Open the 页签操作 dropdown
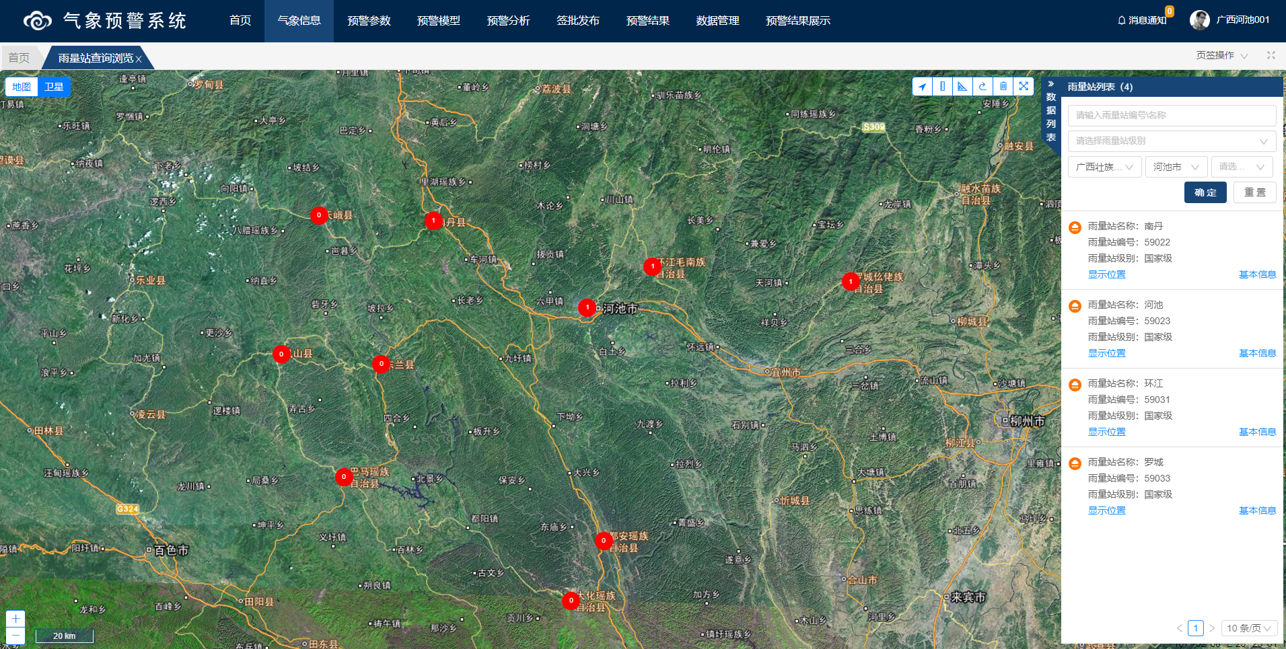 pos(1221,55)
